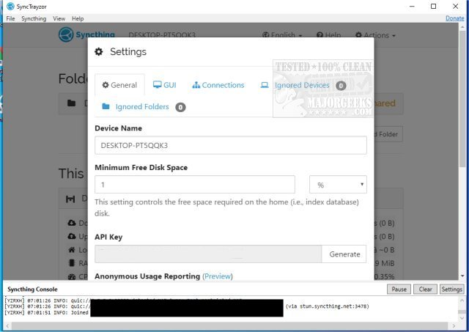
Task: Click the gear icon beside Settings heading
Action: click(99, 52)
